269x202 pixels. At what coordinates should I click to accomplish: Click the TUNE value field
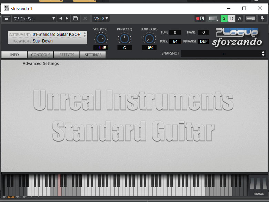[x=175, y=32]
